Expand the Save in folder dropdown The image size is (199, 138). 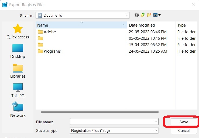point(126,15)
